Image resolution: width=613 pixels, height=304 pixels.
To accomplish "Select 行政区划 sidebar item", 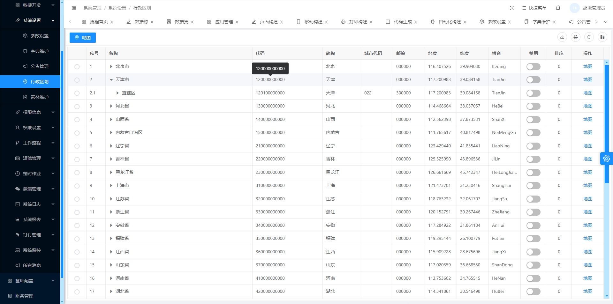I will (x=30, y=82).
